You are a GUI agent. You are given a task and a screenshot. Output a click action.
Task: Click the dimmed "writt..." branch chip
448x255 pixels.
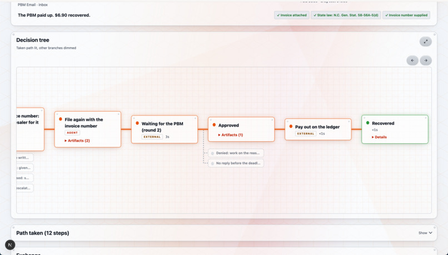click(25, 158)
